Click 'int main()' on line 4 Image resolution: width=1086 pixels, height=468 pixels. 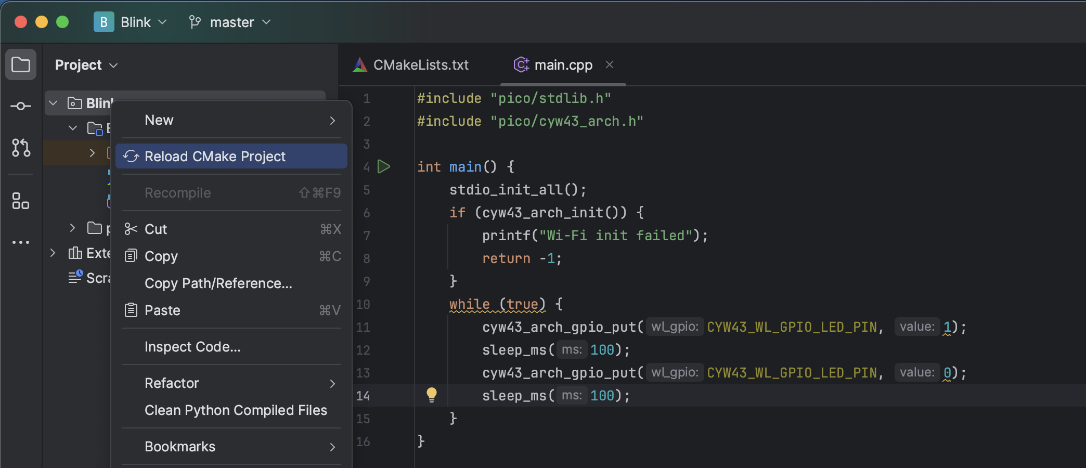pyautogui.click(x=457, y=167)
